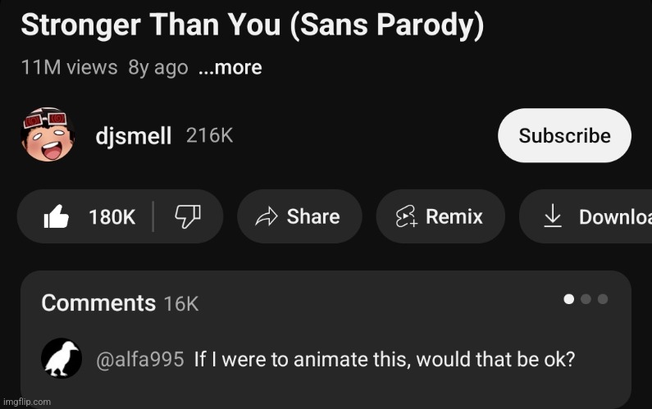
Task: Expand description with ...more
Action: coord(230,67)
